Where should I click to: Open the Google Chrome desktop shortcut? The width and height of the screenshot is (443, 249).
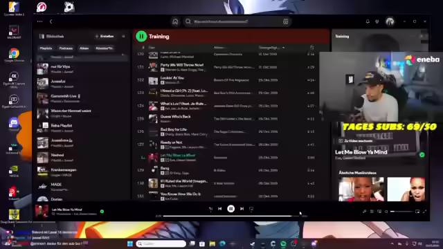coord(14,55)
